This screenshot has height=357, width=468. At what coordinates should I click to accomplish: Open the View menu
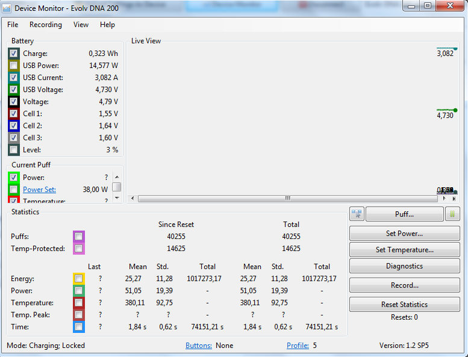click(x=81, y=25)
